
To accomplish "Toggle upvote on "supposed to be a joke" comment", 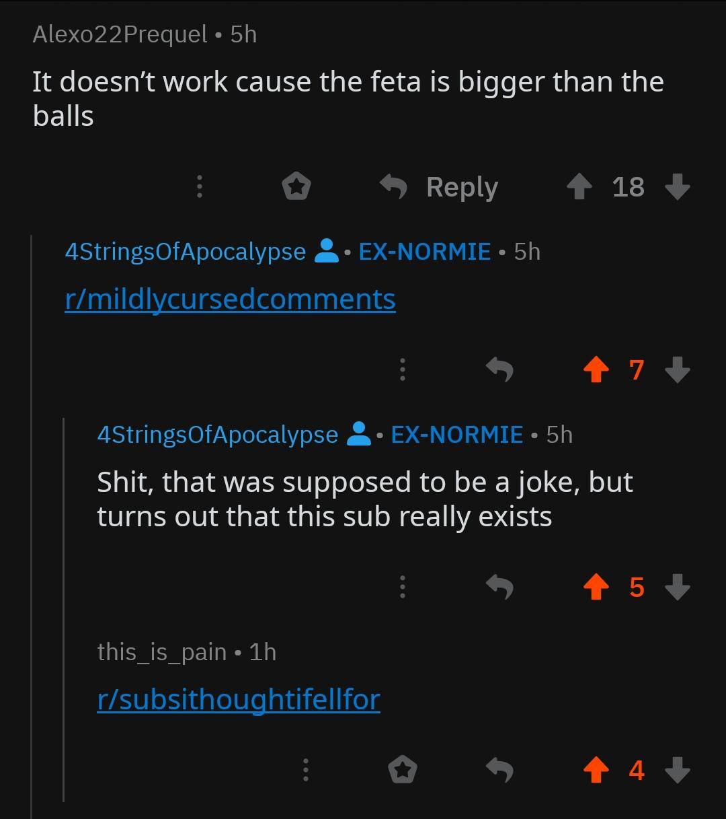I will pyautogui.click(x=596, y=588).
